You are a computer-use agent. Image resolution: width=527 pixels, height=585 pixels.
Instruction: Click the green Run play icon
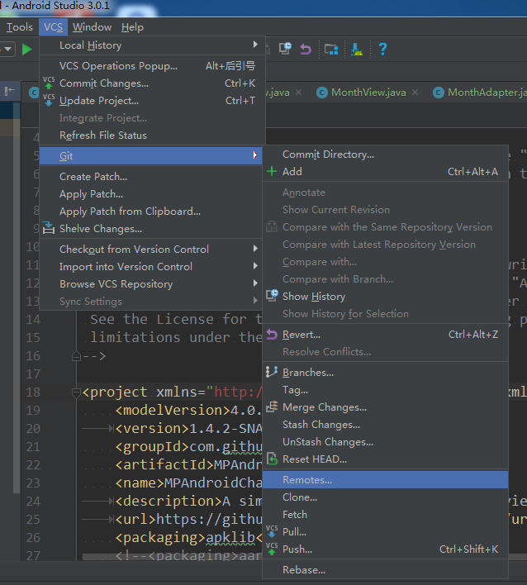coord(27,49)
